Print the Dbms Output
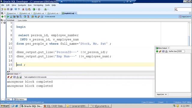The height and width of the screenshot is (108, 192). pyautogui.click(x=166, y=51)
